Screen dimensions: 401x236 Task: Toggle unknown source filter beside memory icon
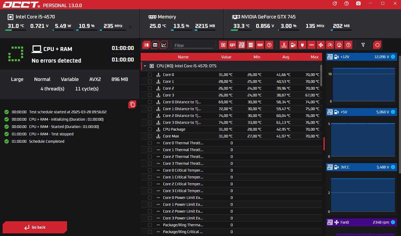click(269, 45)
